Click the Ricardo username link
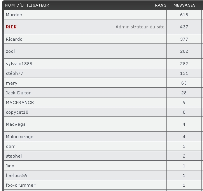This screenshot has height=191, width=203. coord(14,39)
